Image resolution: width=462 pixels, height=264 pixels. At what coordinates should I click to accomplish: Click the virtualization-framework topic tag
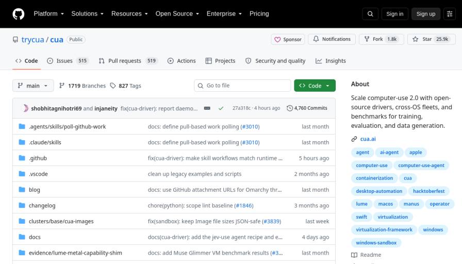(384, 229)
